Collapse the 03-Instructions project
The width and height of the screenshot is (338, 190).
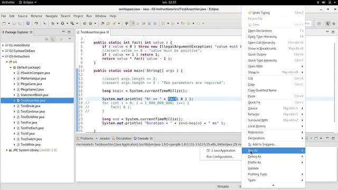(x=3, y=56)
